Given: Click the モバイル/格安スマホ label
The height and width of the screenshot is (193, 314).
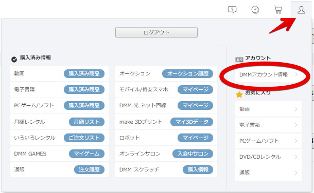Looking at the screenshot, I should 144,90.
